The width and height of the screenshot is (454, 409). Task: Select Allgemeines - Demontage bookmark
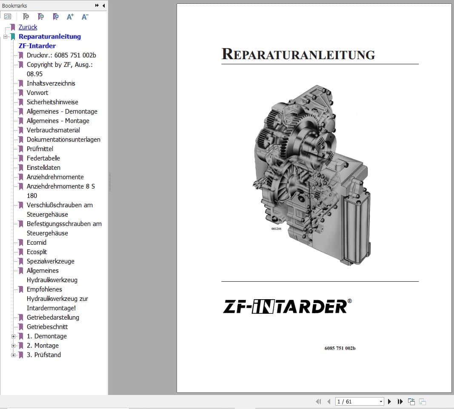[62, 112]
